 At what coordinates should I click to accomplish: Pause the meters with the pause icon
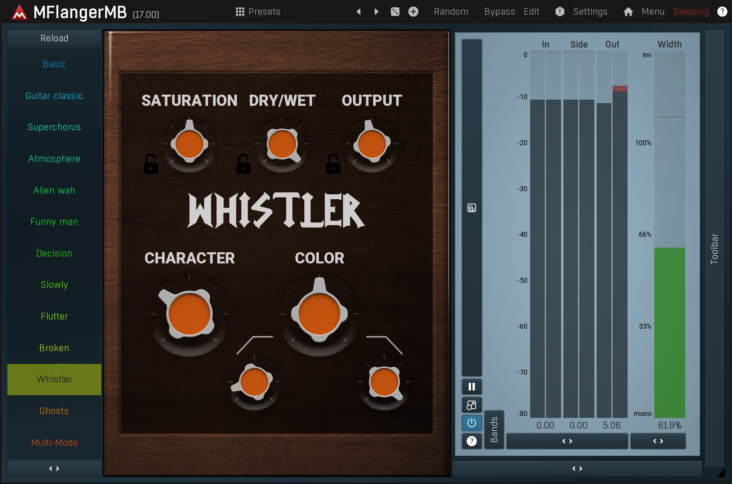(x=471, y=387)
